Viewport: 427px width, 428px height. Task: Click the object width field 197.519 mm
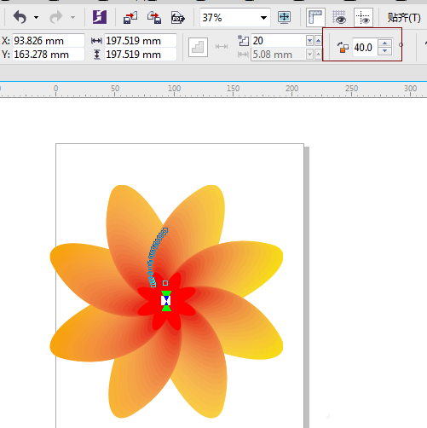141,41
